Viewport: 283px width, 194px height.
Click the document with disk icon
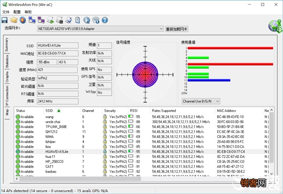click(x=59, y=20)
